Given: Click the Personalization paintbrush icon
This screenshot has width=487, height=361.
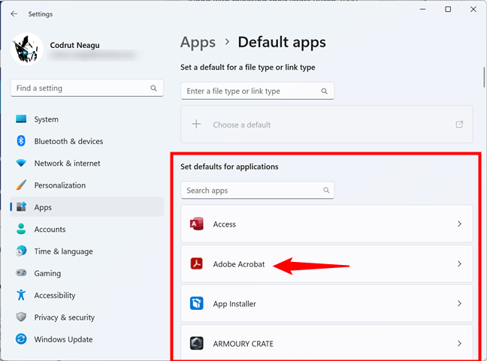Looking at the screenshot, I should click(x=21, y=185).
